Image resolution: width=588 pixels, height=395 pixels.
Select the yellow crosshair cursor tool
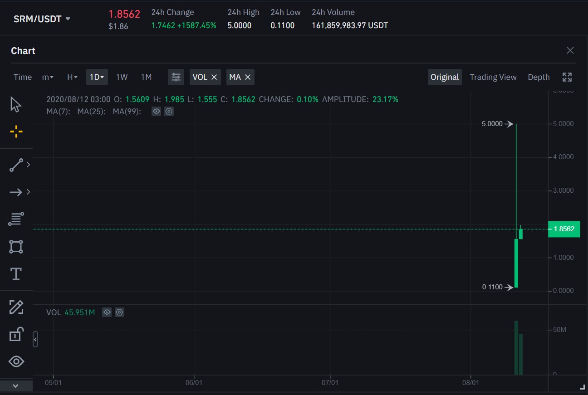(16, 132)
